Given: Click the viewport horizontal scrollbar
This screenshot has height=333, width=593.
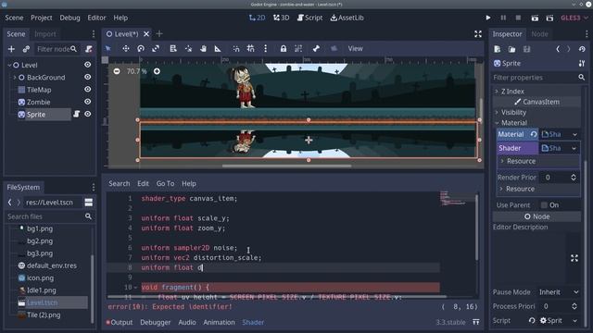Looking at the screenshot, I should pos(286,166).
